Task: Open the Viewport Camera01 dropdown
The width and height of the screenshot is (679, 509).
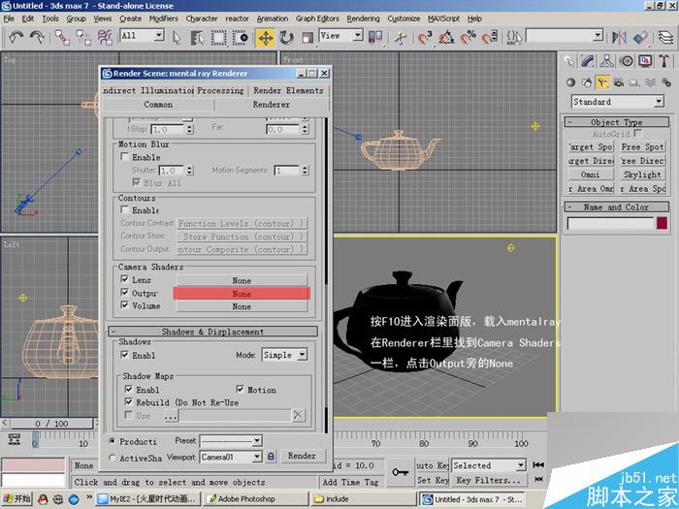Action: (231, 456)
